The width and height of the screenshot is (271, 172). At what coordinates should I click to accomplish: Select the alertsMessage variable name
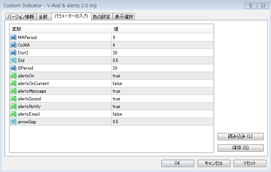(32, 91)
